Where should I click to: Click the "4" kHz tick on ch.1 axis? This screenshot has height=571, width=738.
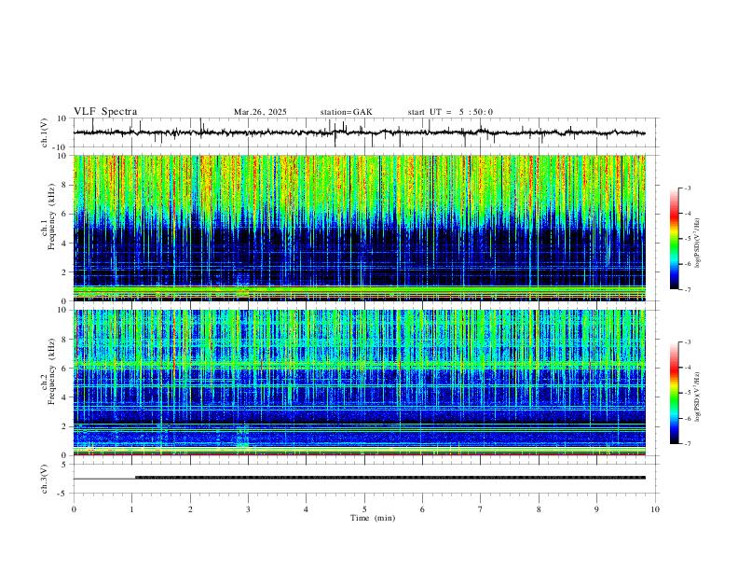pos(65,244)
